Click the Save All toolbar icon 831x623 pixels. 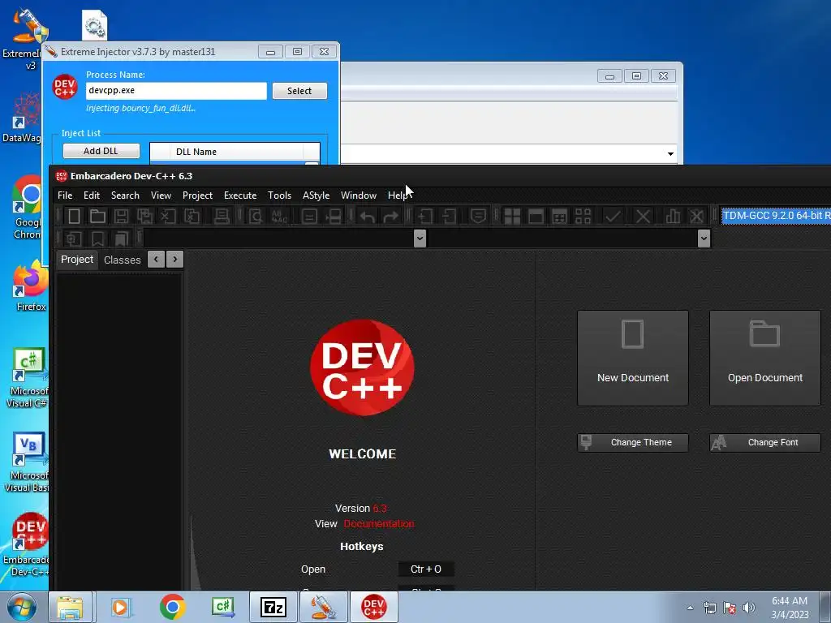[x=144, y=216]
